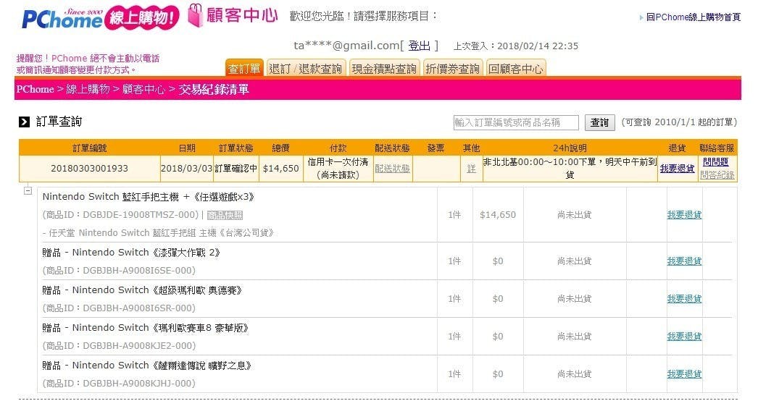Click the 商品快照 snapshot button

click(225, 215)
